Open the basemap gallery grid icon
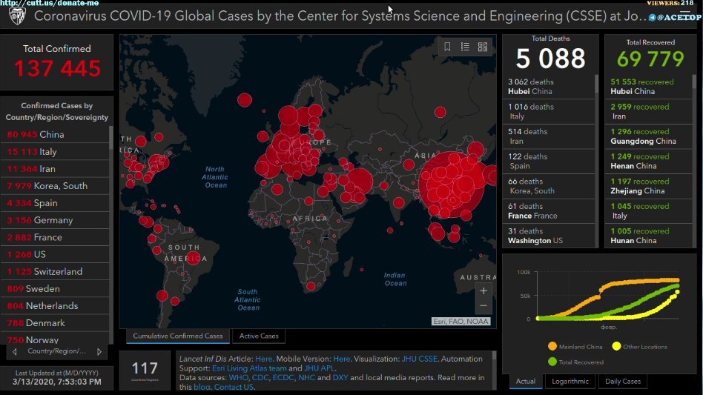 coord(483,47)
